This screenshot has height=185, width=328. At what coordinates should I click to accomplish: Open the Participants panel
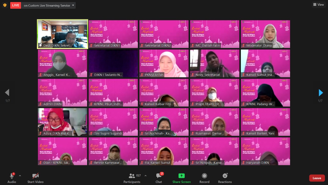click(x=132, y=178)
